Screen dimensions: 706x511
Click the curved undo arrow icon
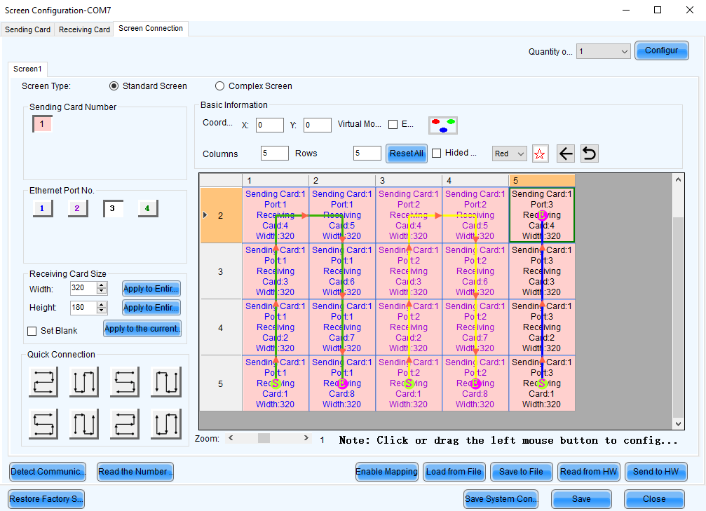[x=590, y=154]
